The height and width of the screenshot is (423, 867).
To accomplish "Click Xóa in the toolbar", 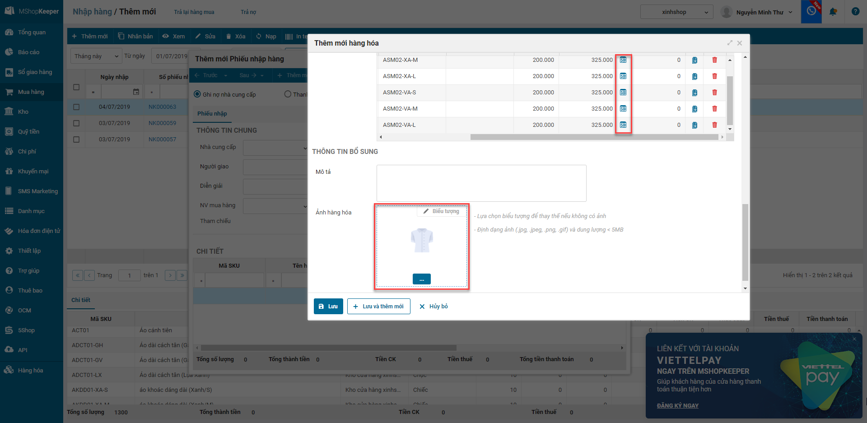I will (236, 37).
